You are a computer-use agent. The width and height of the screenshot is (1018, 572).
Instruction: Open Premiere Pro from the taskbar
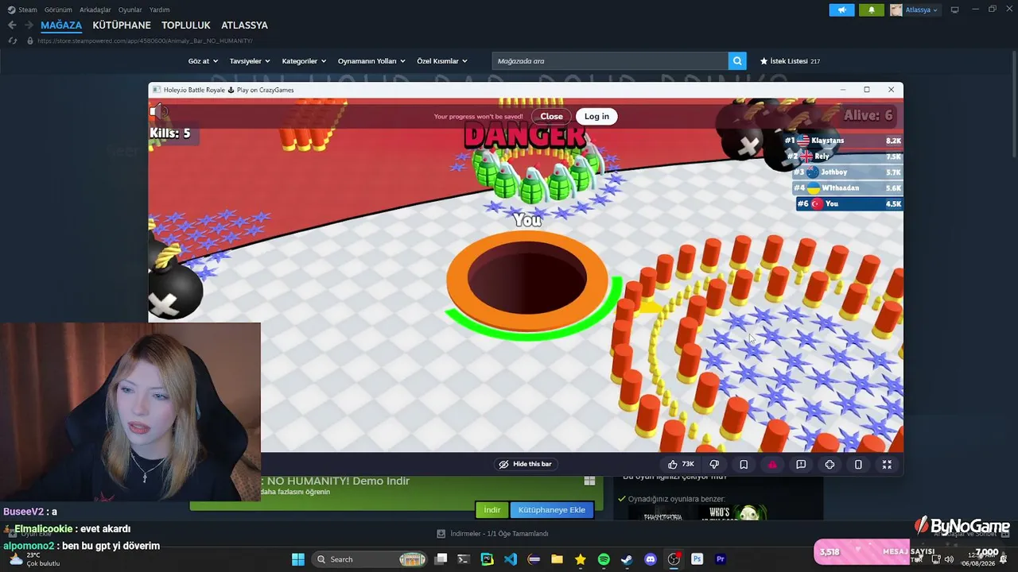coord(721,559)
